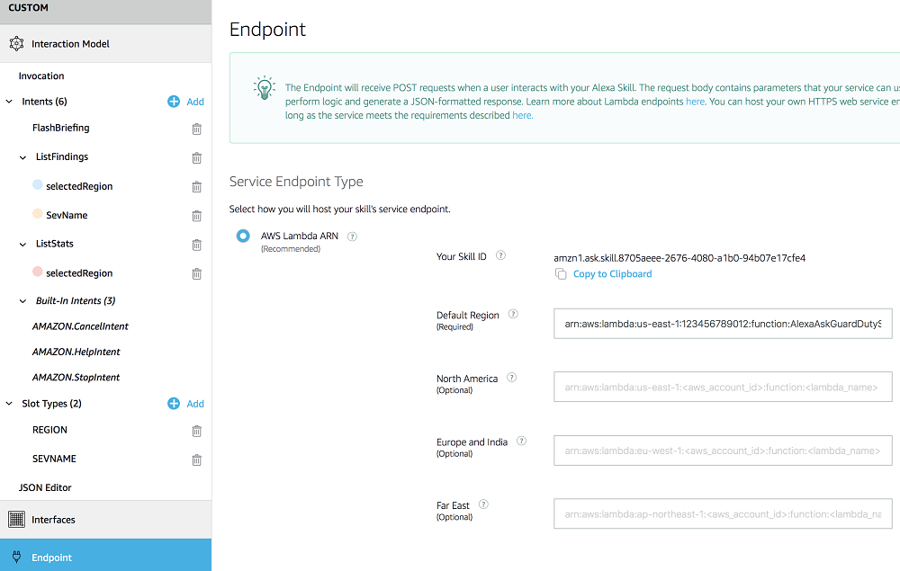Open the Interaction Model section via gear icon
The image size is (900, 571).
pyautogui.click(x=16, y=42)
